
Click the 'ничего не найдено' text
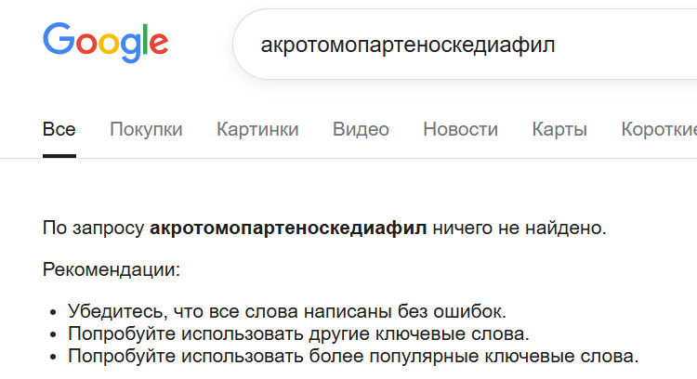(519, 228)
